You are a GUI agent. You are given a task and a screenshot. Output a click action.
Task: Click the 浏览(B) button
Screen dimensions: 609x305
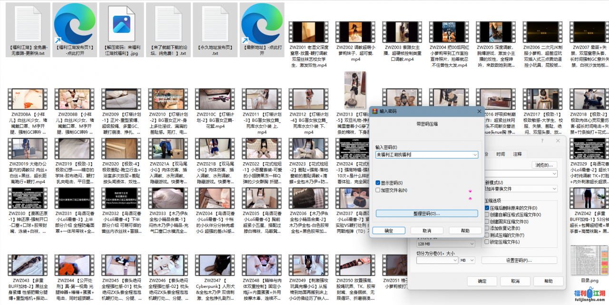click(x=544, y=165)
